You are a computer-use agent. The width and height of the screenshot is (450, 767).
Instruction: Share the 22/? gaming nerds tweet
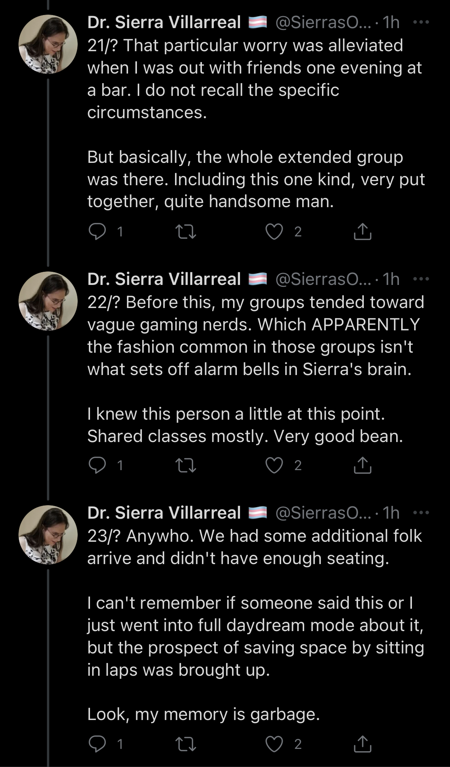[x=362, y=466]
